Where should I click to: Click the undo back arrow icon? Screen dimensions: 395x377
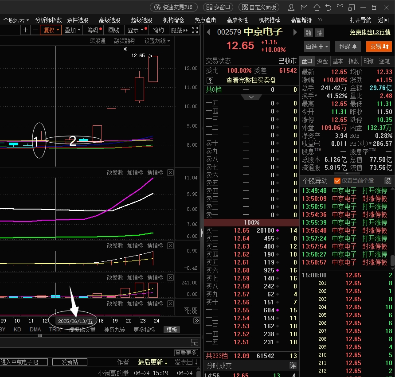[x=328, y=7]
